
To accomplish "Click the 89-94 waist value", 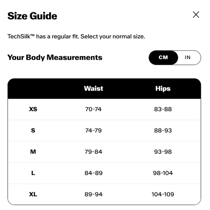I will [x=93, y=194].
